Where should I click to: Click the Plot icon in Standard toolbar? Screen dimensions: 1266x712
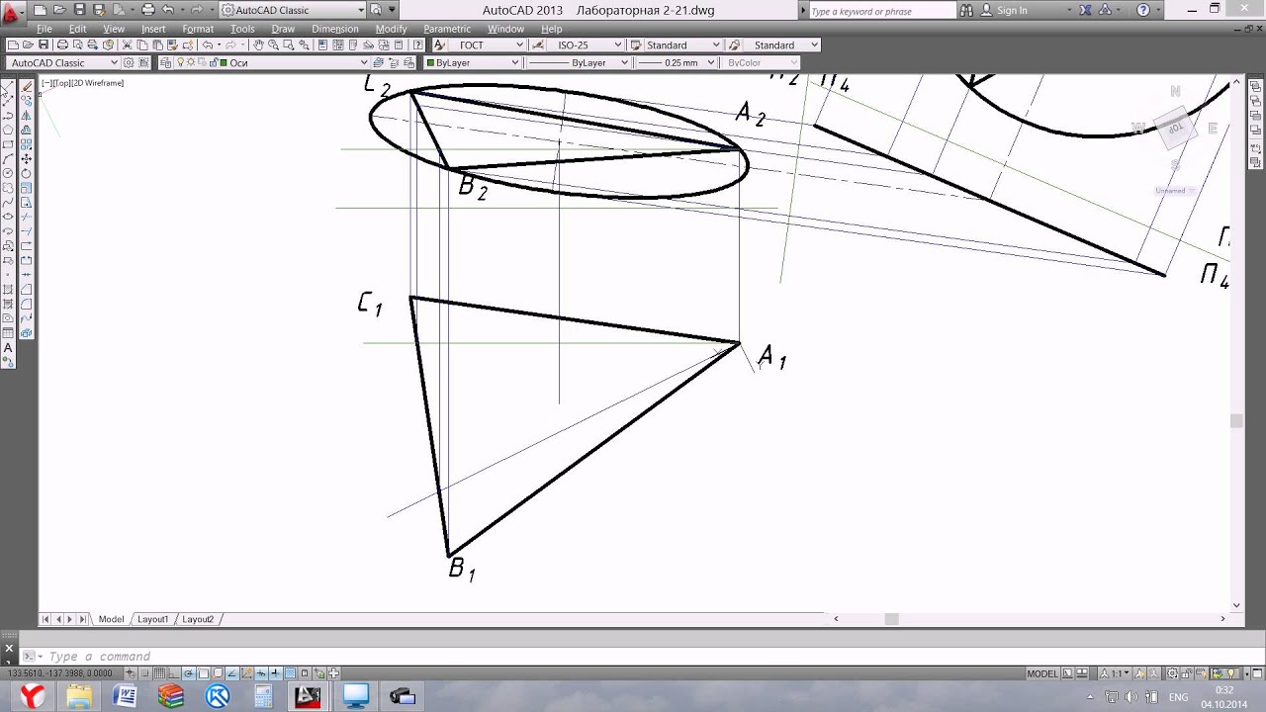pos(62,44)
